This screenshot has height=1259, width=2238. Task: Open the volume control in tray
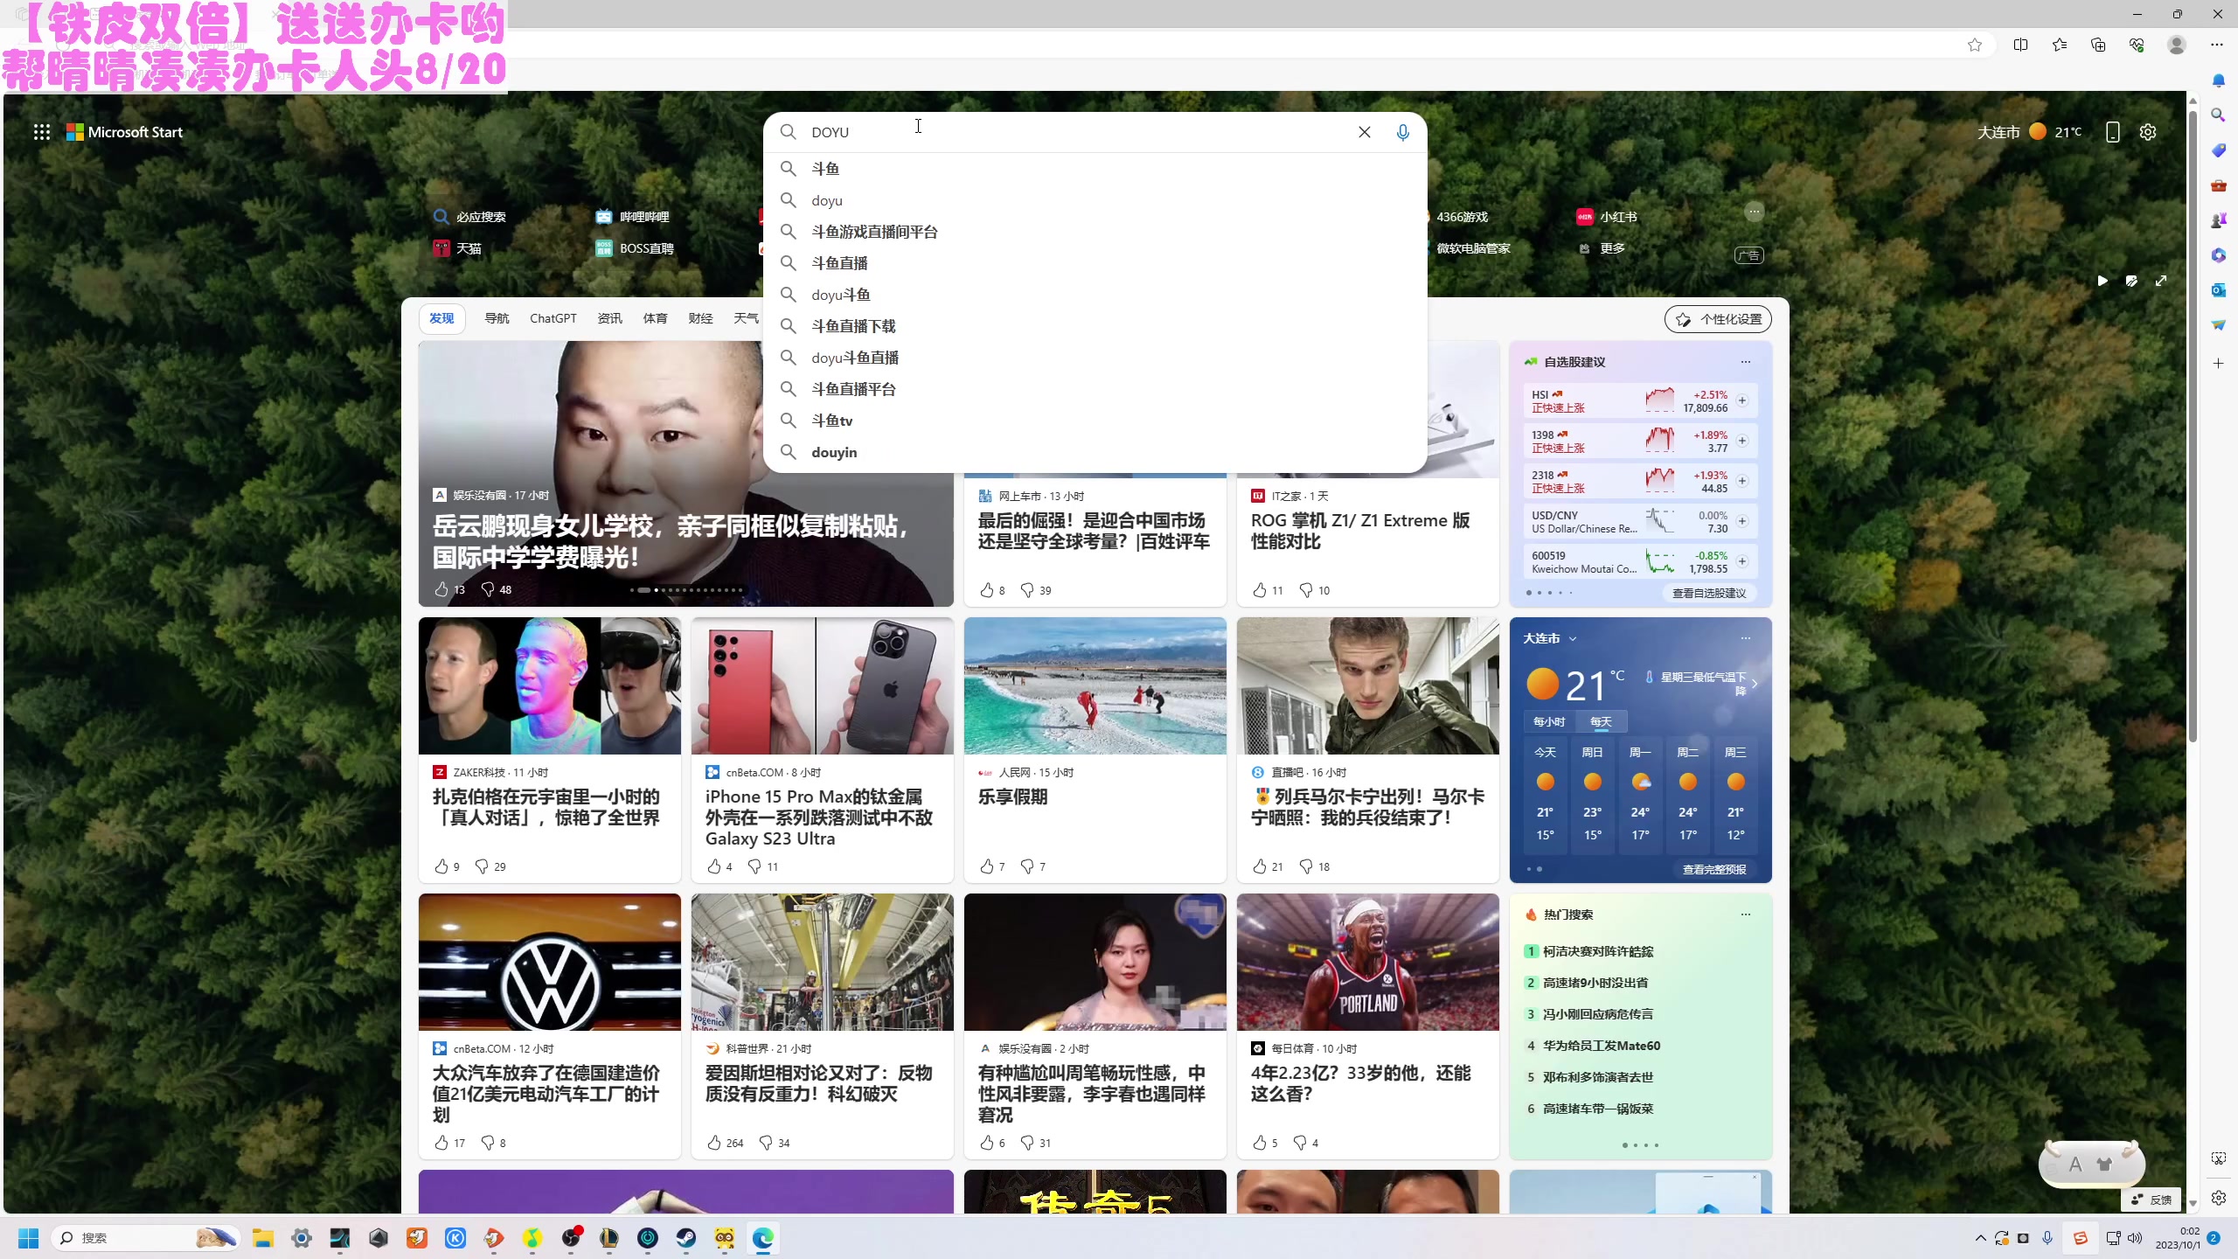pyautogui.click(x=2134, y=1238)
